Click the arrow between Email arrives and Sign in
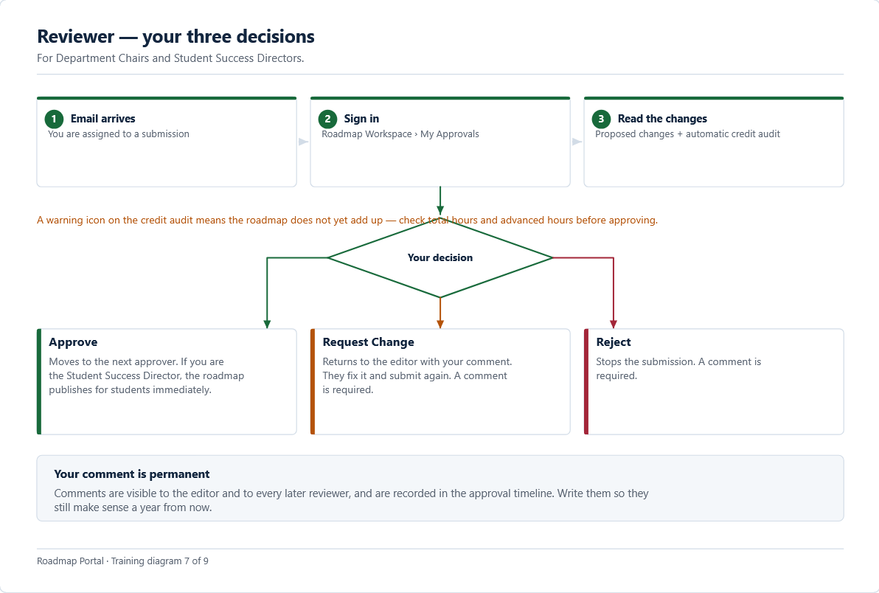The width and height of the screenshot is (879, 593). coord(303,142)
